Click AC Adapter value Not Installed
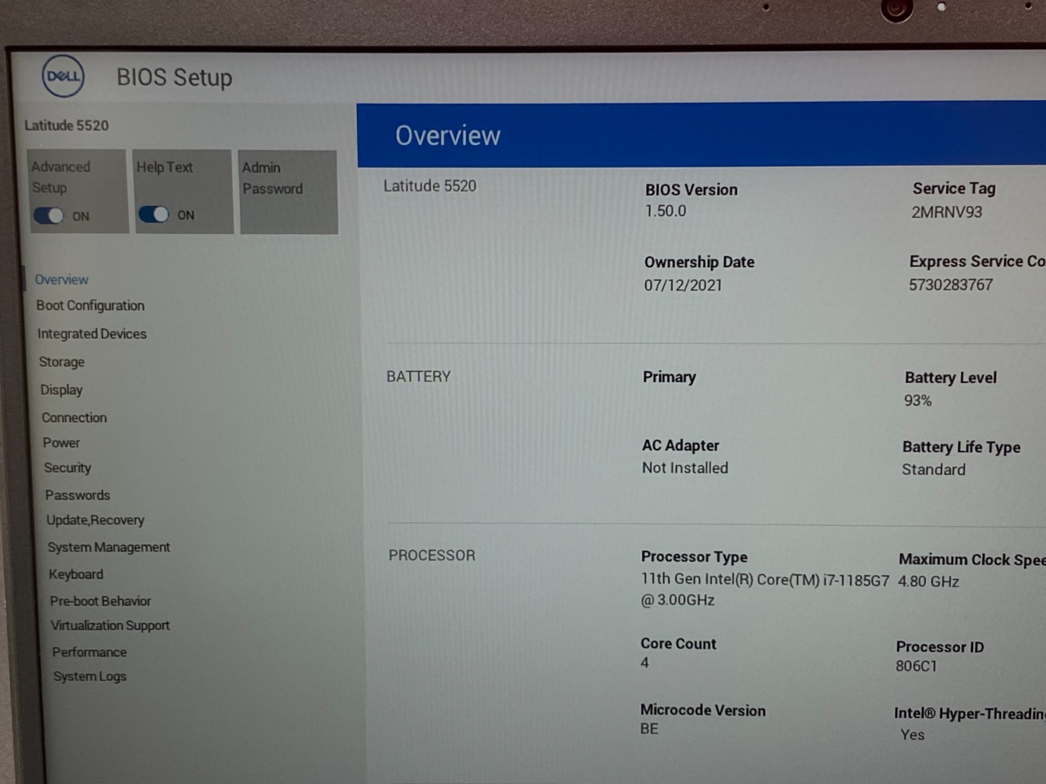The width and height of the screenshot is (1046, 784). [x=685, y=468]
